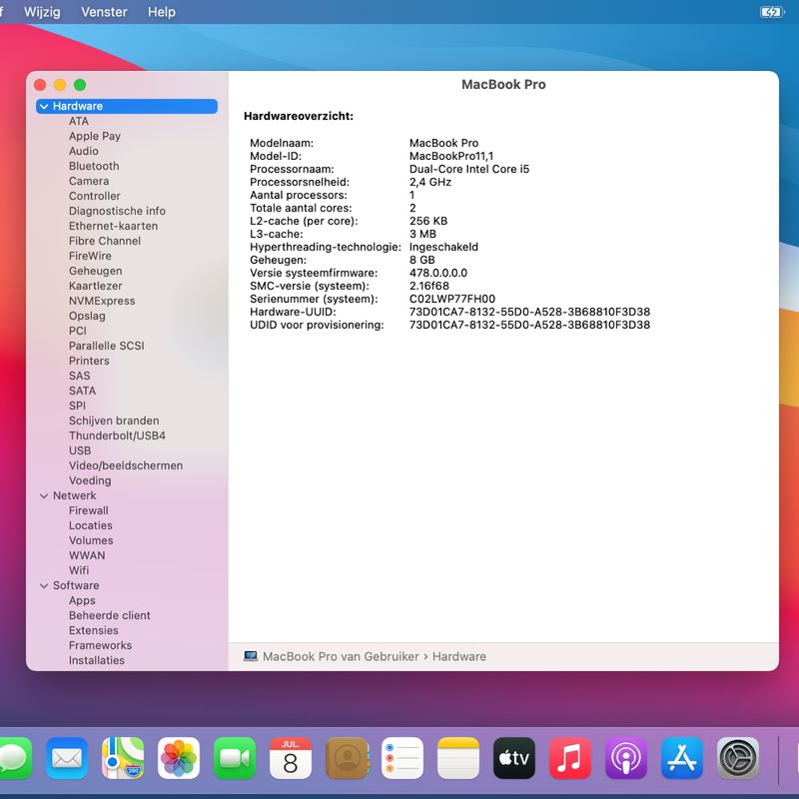Select USB in the sidebar
The width and height of the screenshot is (799, 799).
80,450
